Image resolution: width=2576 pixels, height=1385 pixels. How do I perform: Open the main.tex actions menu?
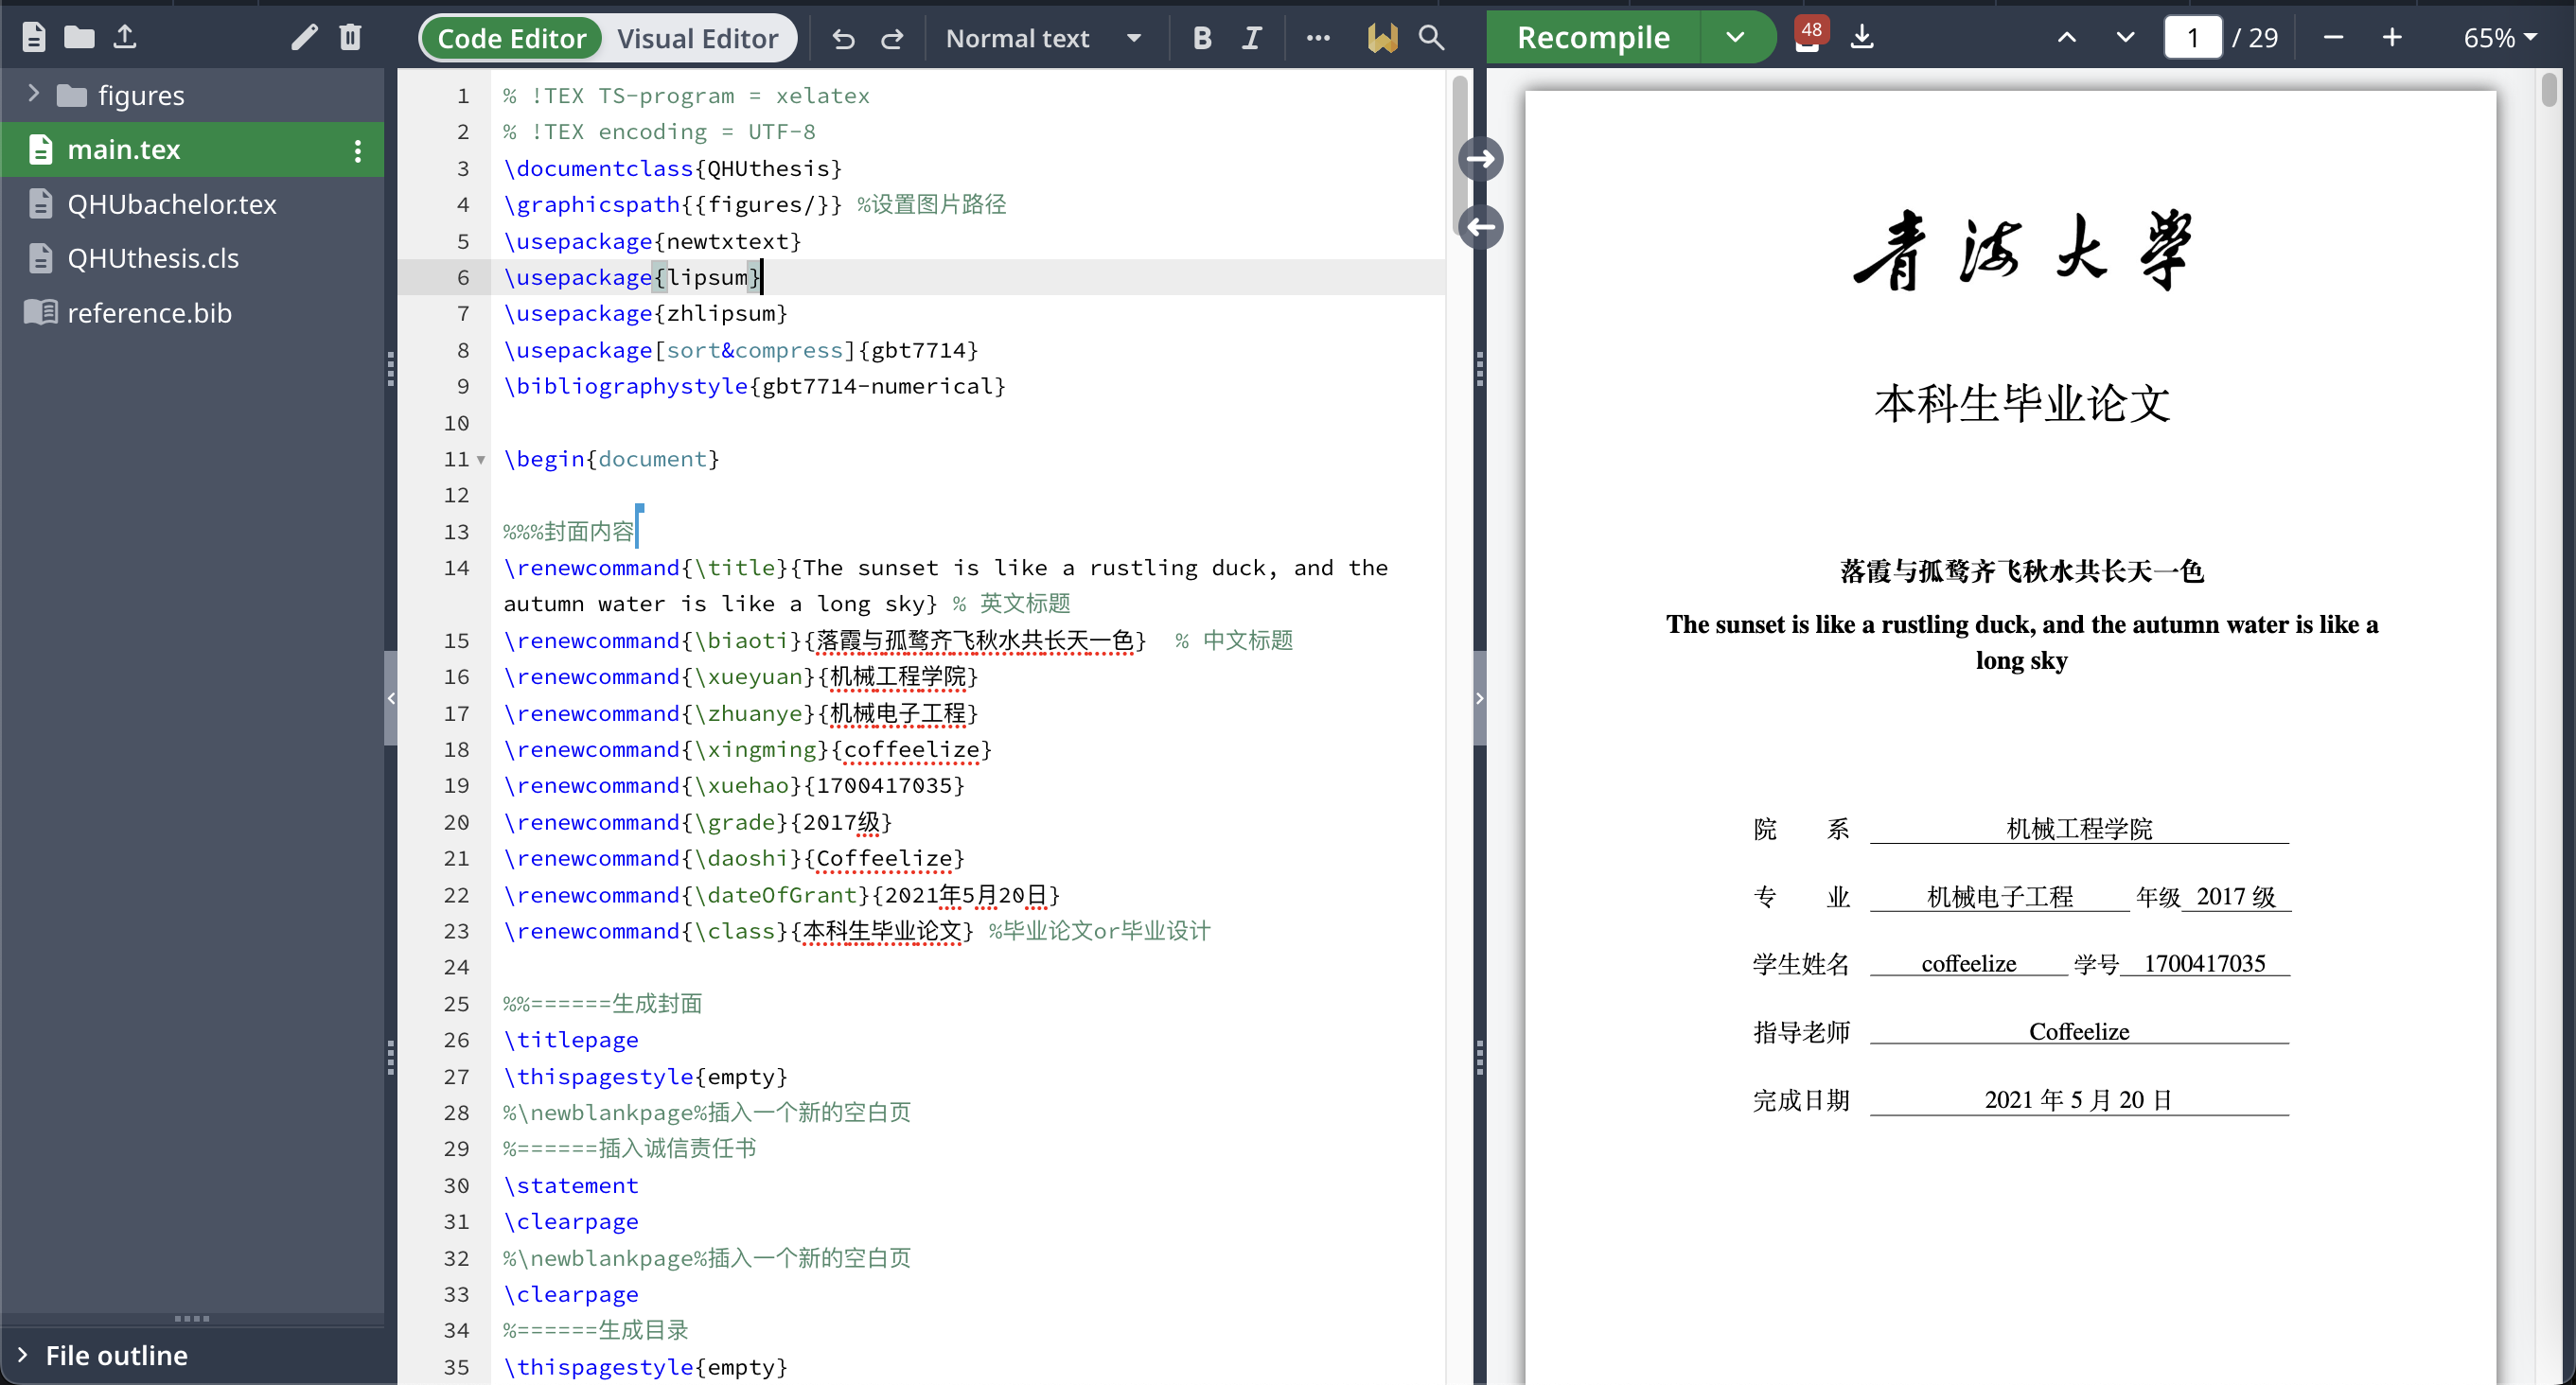[x=357, y=150]
